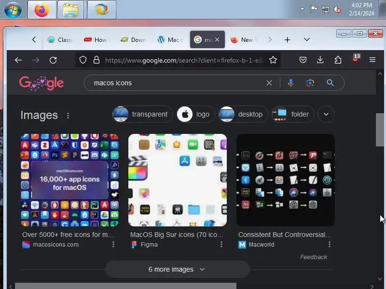Open the Firefox hamburger menu
This screenshot has height=289, width=386.
[x=372, y=60]
